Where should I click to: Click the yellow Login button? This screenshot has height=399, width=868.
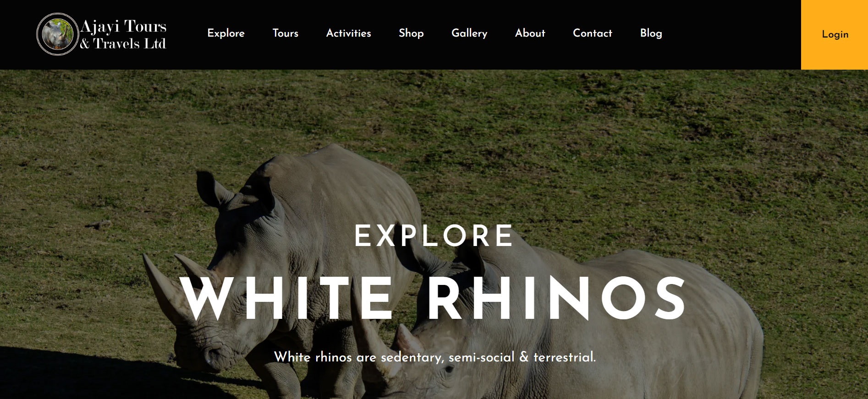[x=835, y=35]
